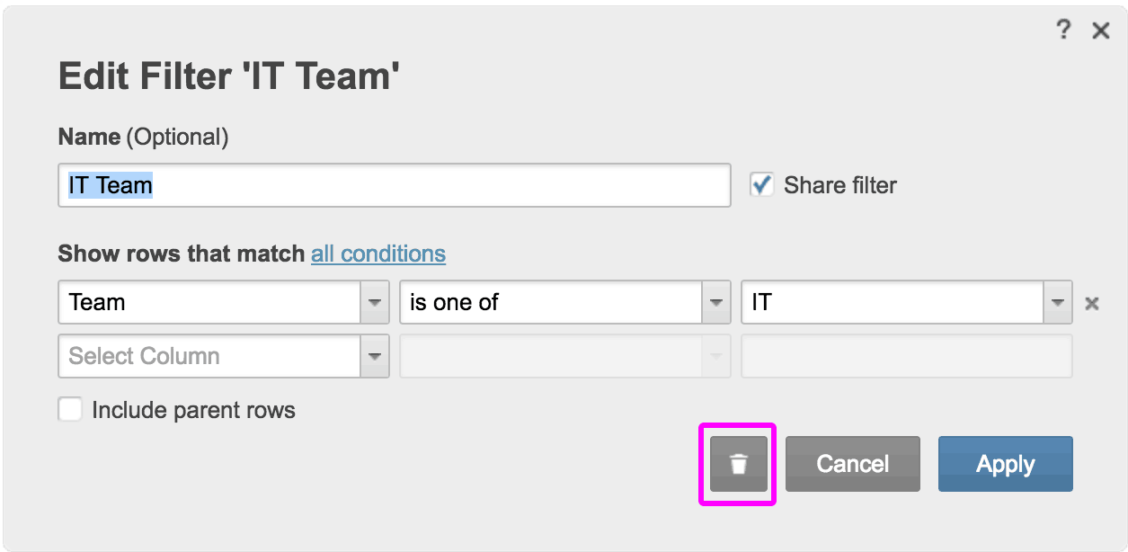Close the Edit Filter dialog
1128x552 pixels.
[x=1100, y=31]
